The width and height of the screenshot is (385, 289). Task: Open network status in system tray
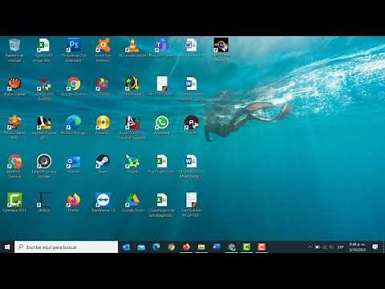click(x=324, y=247)
